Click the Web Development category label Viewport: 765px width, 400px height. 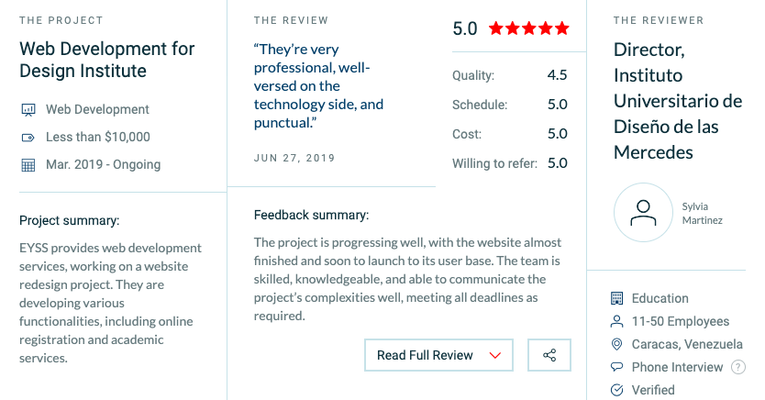(97, 109)
